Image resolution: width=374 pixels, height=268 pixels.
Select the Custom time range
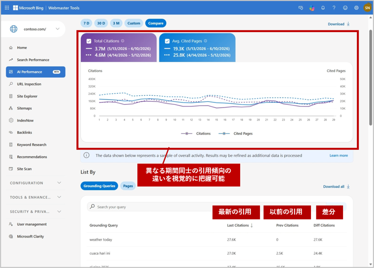pyautogui.click(x=133, y=23)
